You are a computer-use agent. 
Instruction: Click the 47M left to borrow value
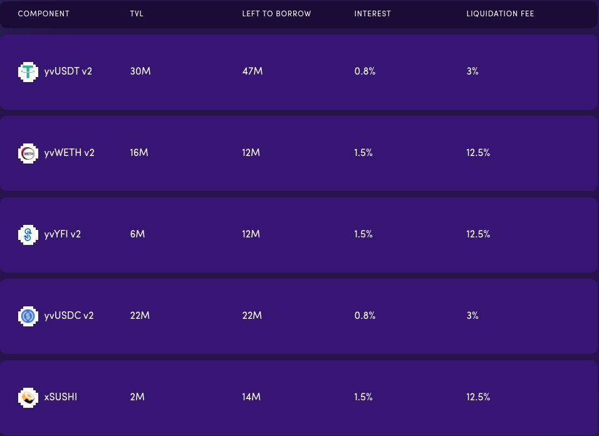click(252, 71)
